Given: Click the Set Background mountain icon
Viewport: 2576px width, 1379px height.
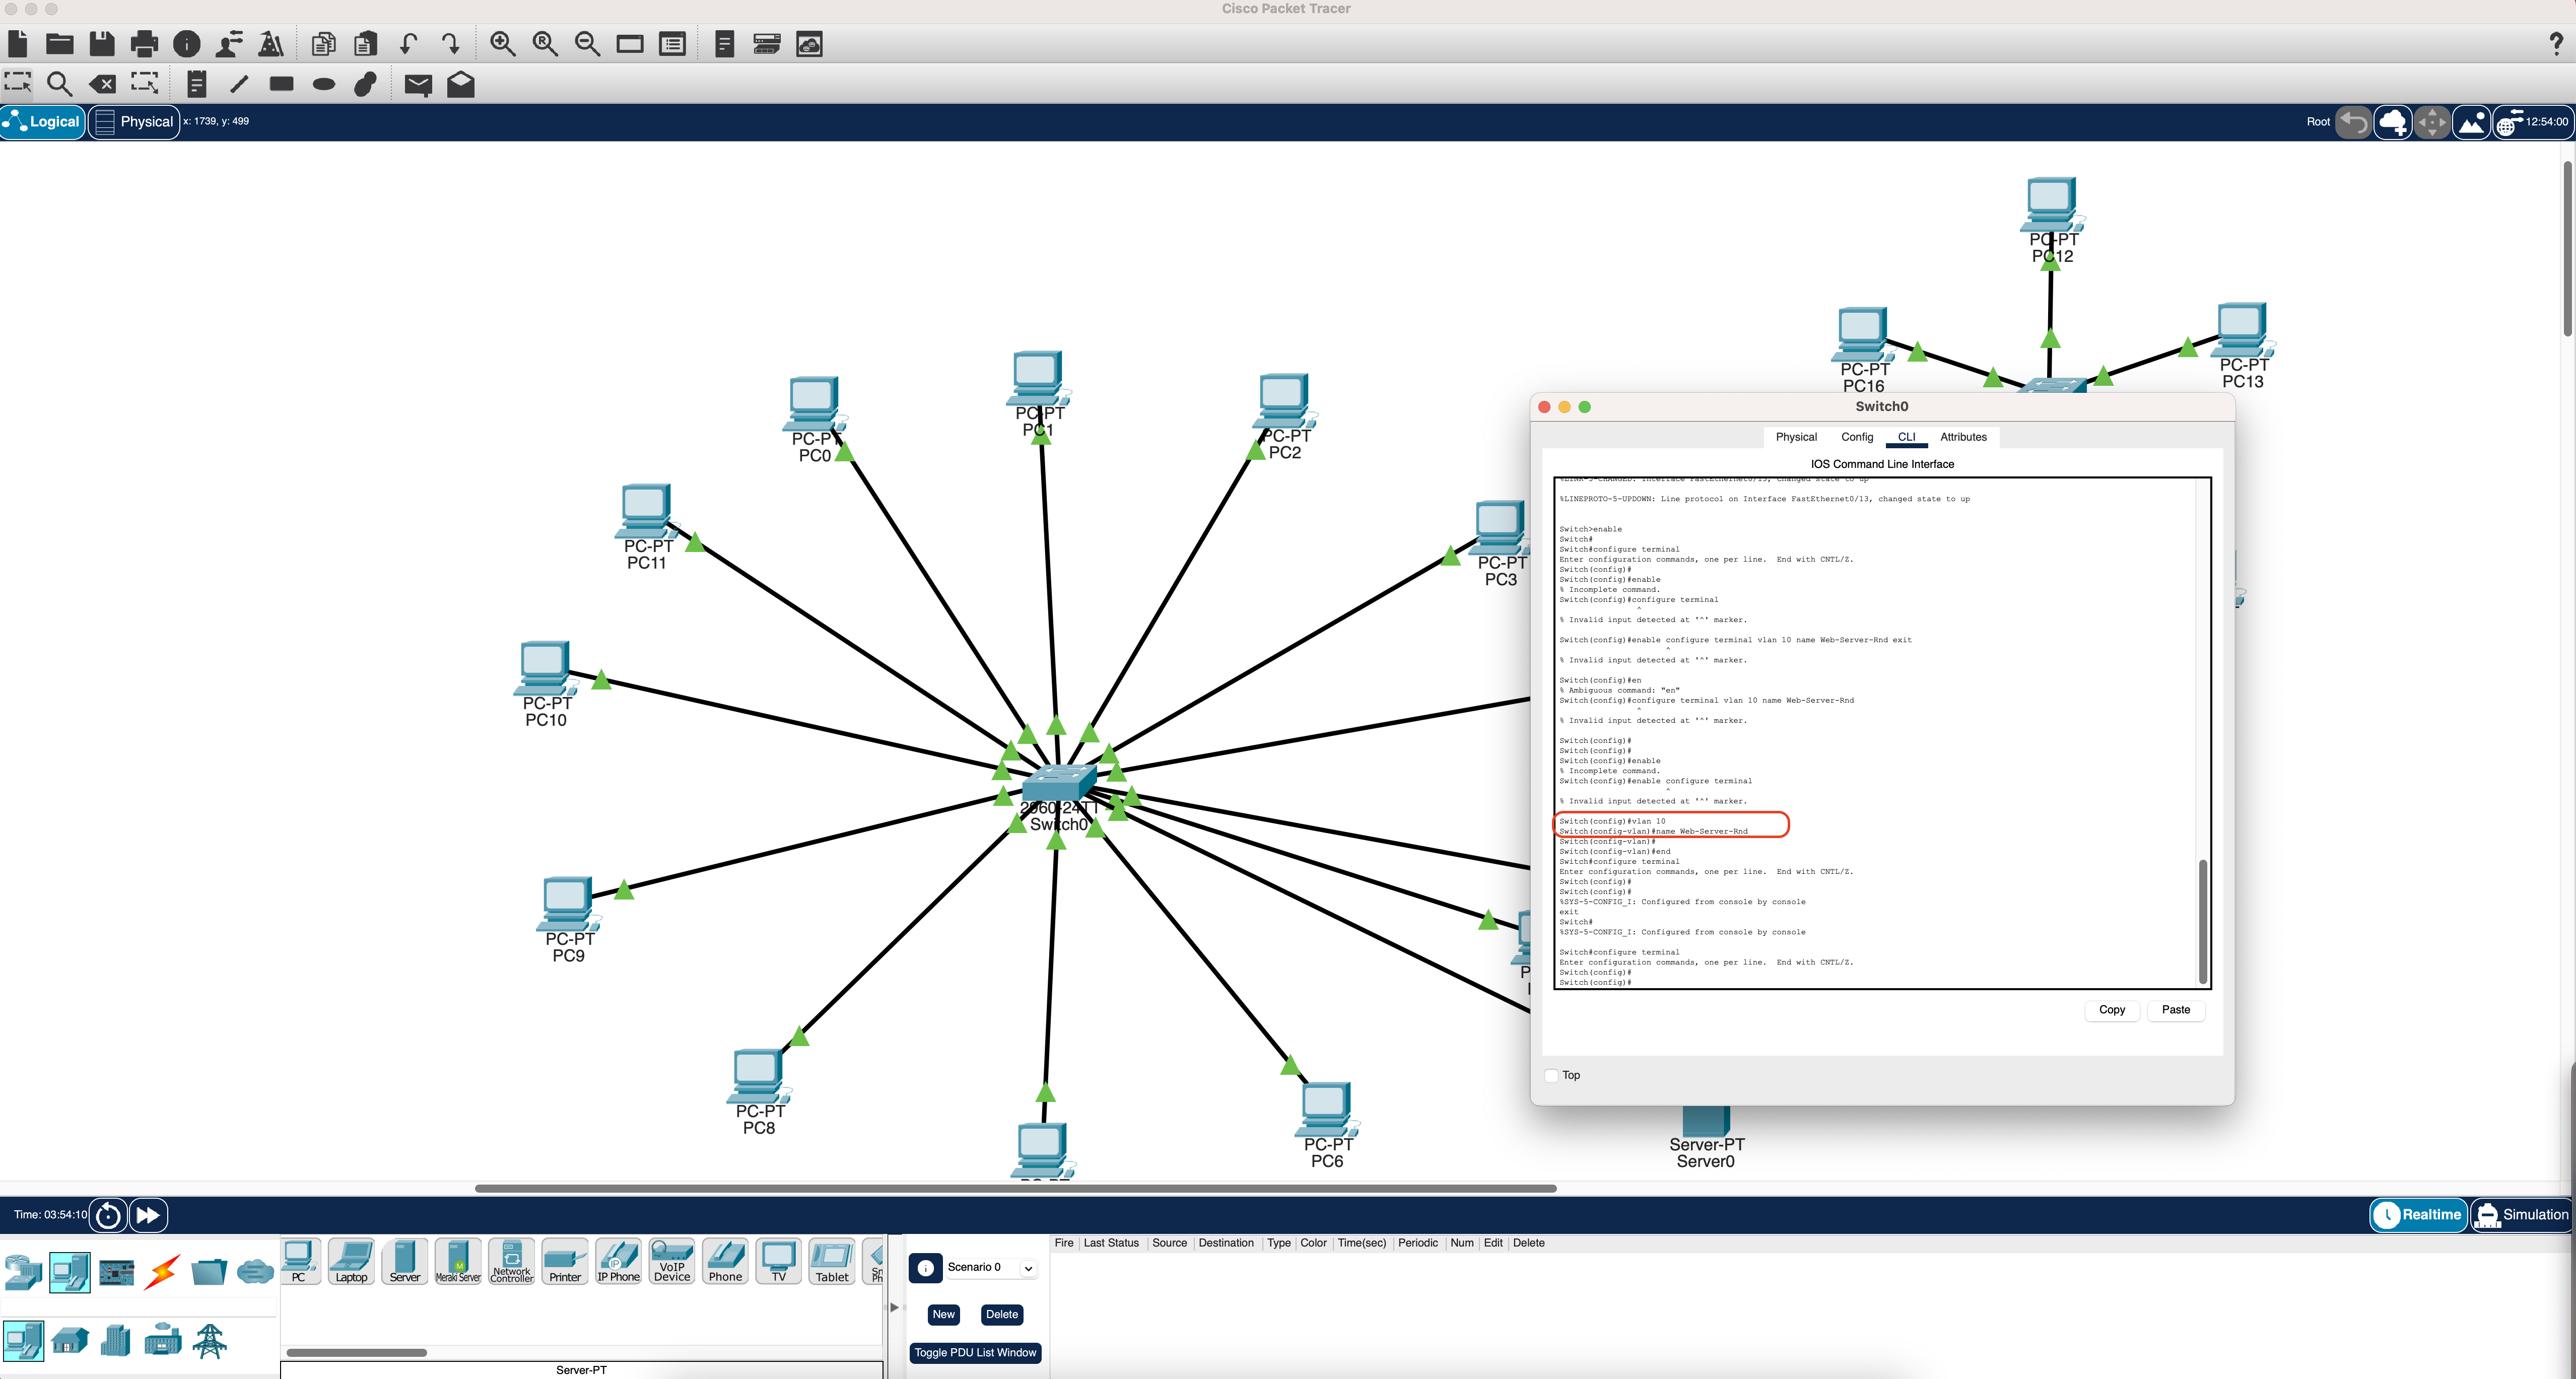Looking at the screenshot, I should [2471, 122].
